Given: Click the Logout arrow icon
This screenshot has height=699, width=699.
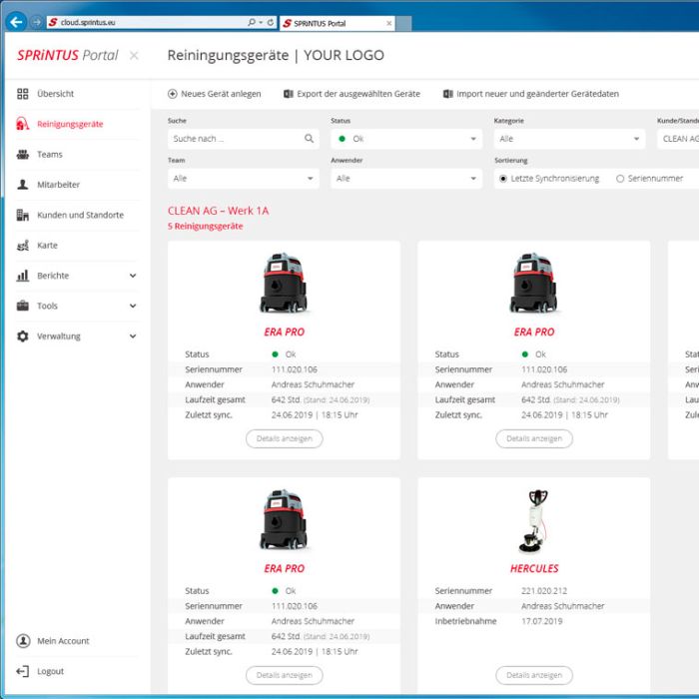Looking at the screenshot, I should [22, 671].
